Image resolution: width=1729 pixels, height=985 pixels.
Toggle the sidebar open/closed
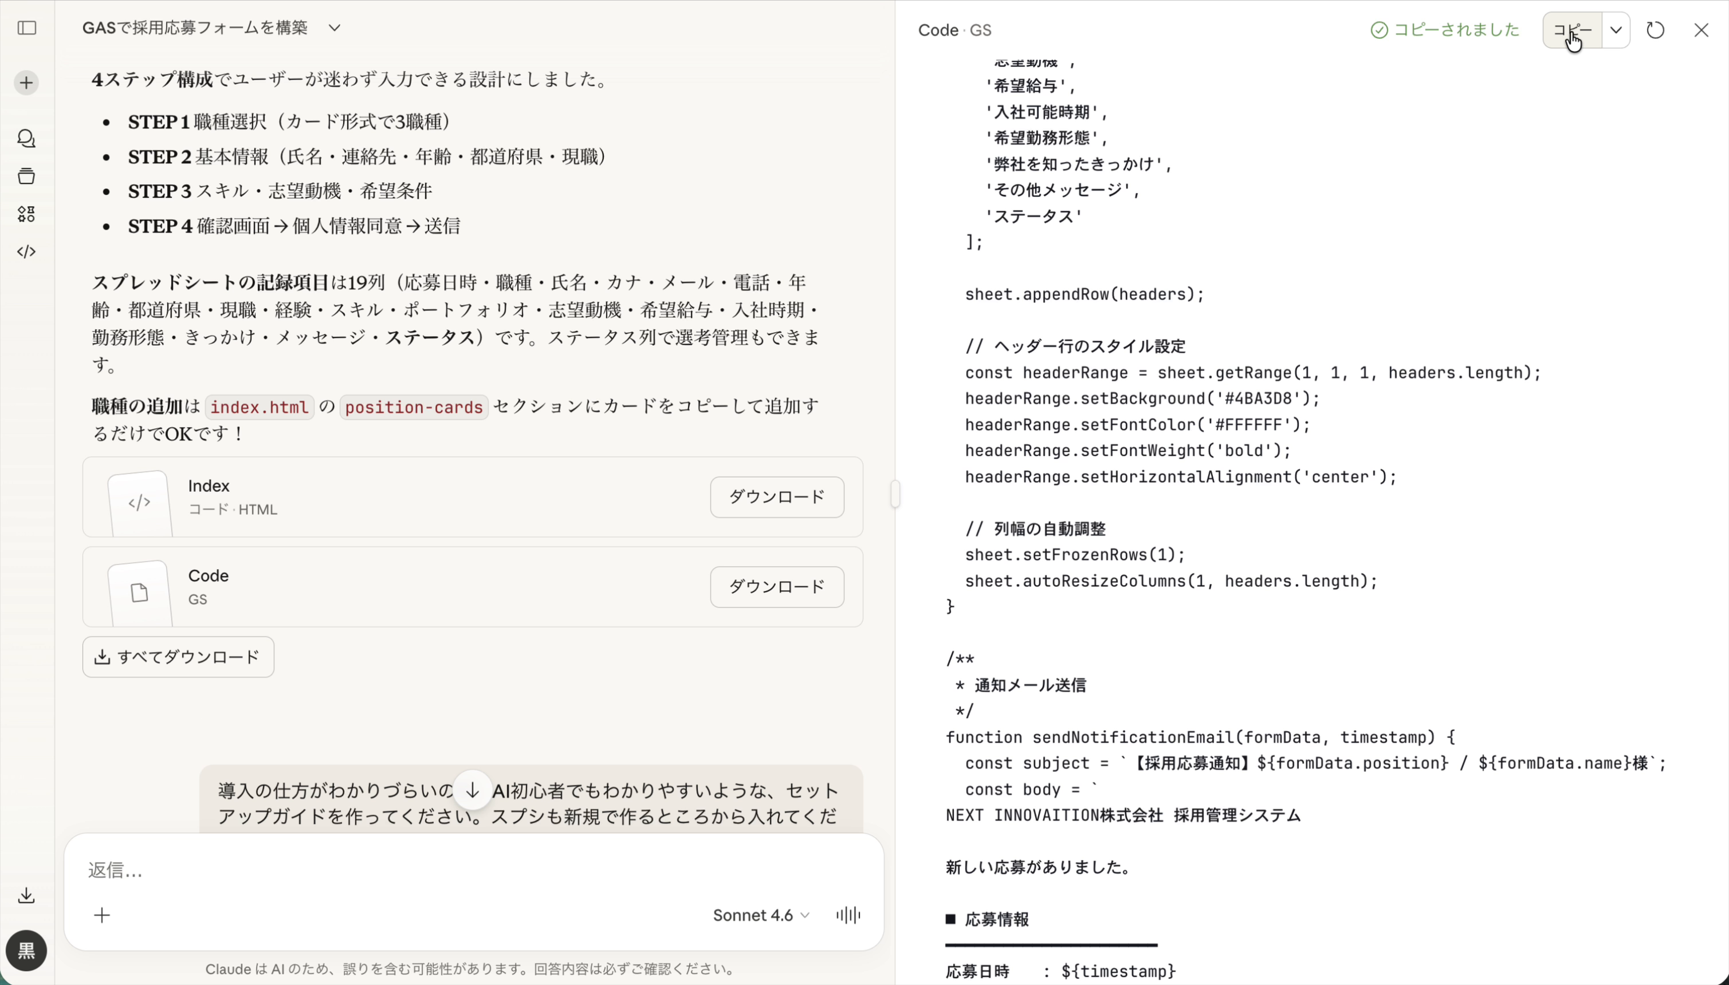26,29
